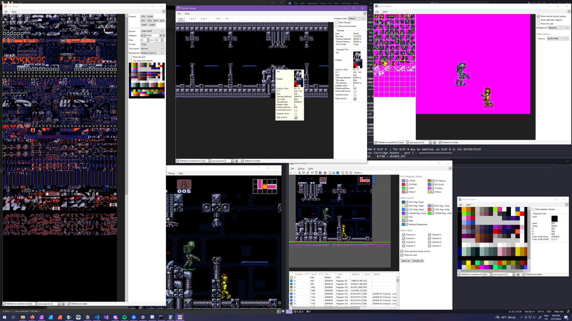Viewport: 572px width, 321px height.
Task: Click the Palette Viewer settings gear icon
Action: (566, 204)
